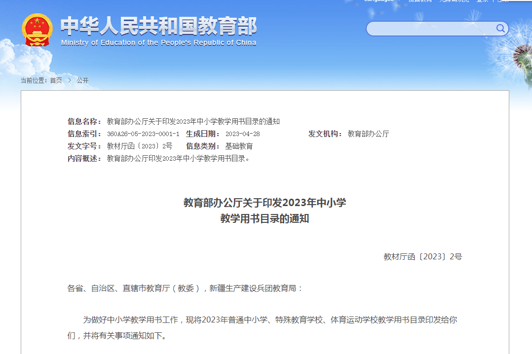Click the 信息索引 label
Image resolution: width=532 pixels, height=354 pixels.
point(84,134)
